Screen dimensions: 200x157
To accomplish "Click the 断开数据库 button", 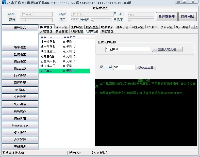I will 166,17.
